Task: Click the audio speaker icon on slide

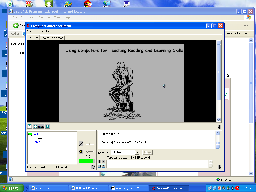Action: tap(164, 86)
